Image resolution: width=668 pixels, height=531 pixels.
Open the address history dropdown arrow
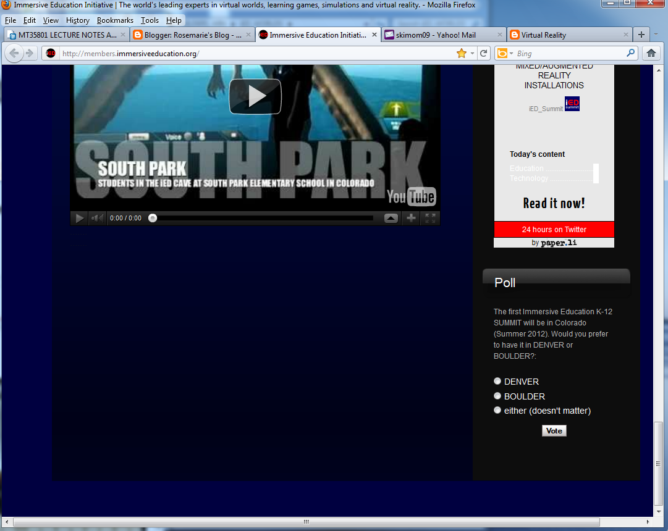click(x=472, y=54)
